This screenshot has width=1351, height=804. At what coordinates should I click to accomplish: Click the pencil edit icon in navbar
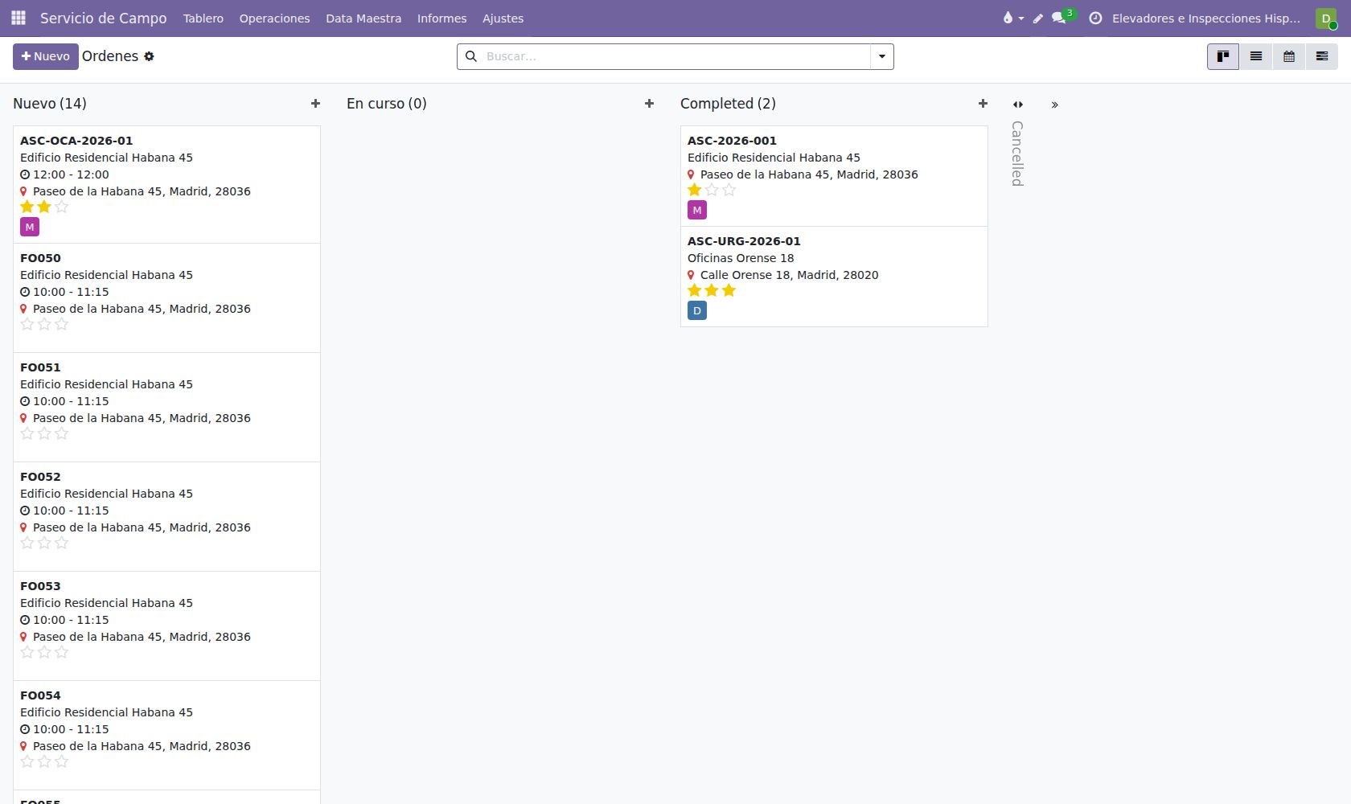[x=1038, y=18]
